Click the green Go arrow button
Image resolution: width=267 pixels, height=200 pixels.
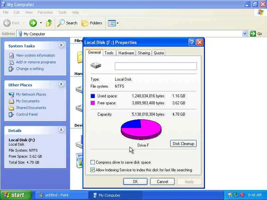[x=253, y=34]
